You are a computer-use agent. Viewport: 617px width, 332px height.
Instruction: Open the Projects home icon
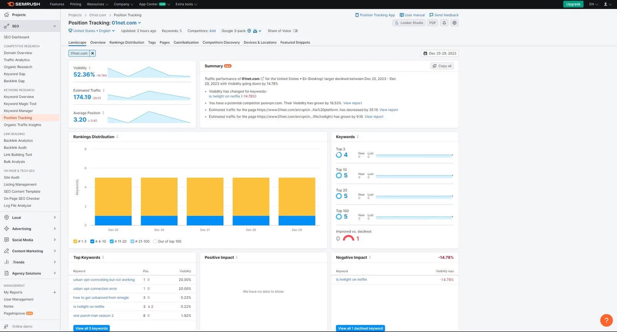coord(7,15)
